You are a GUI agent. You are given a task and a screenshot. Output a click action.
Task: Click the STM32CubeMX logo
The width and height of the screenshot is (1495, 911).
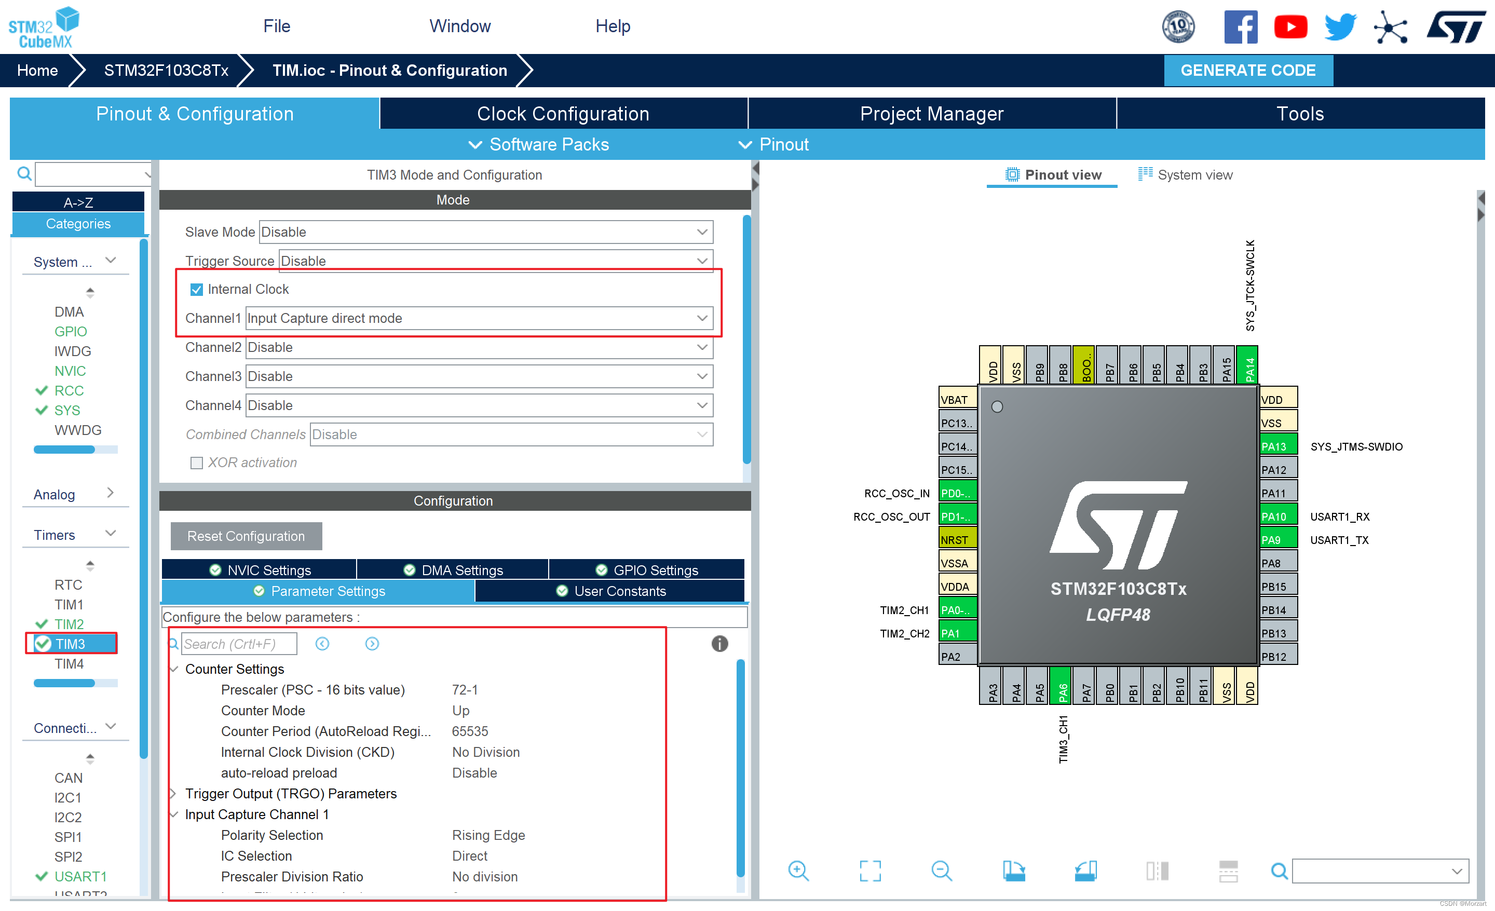point(44,28)
